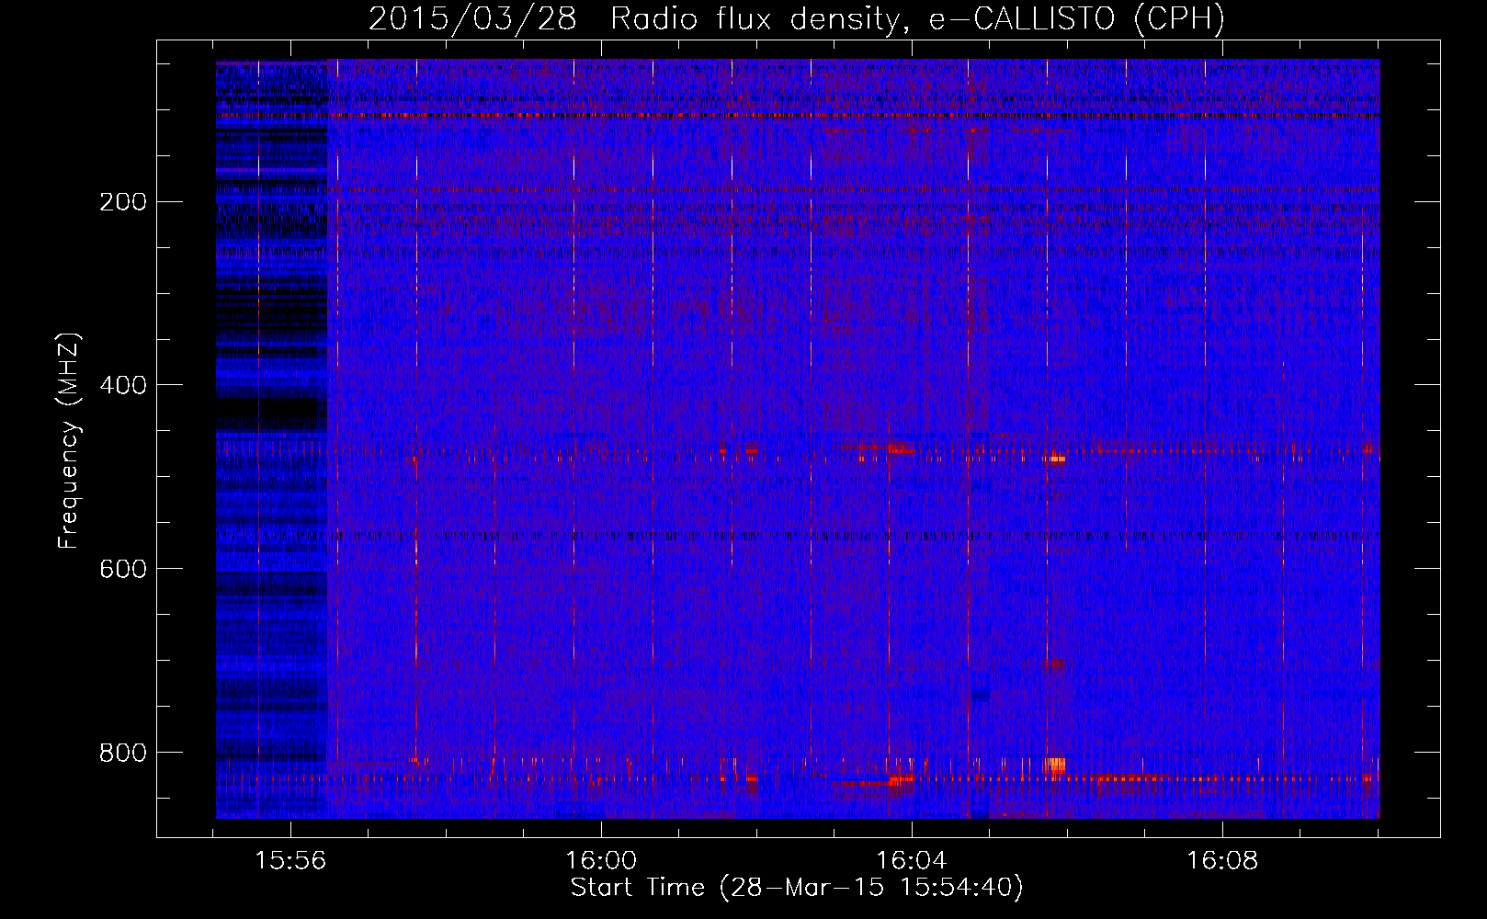Click the plot title '2015/03/28 Radio flux density, e-CALLISTO (CPH)'
The width and height of the screenshot is (1487, 919).
(797, 18)
